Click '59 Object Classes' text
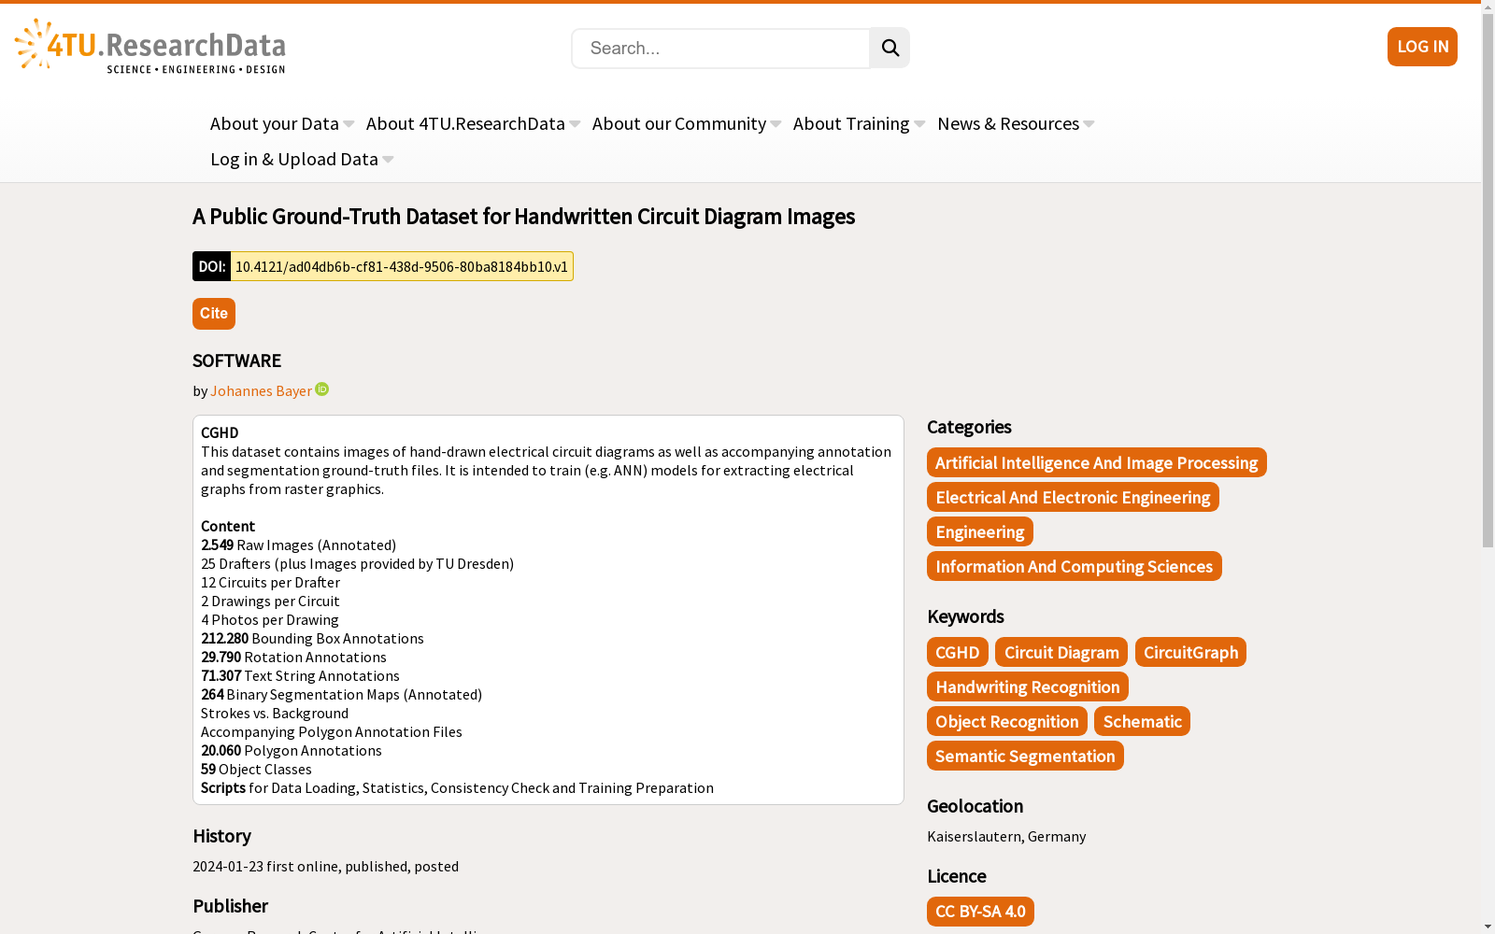The width and height of the screenshot is (1495, 934). coord(256,769)
